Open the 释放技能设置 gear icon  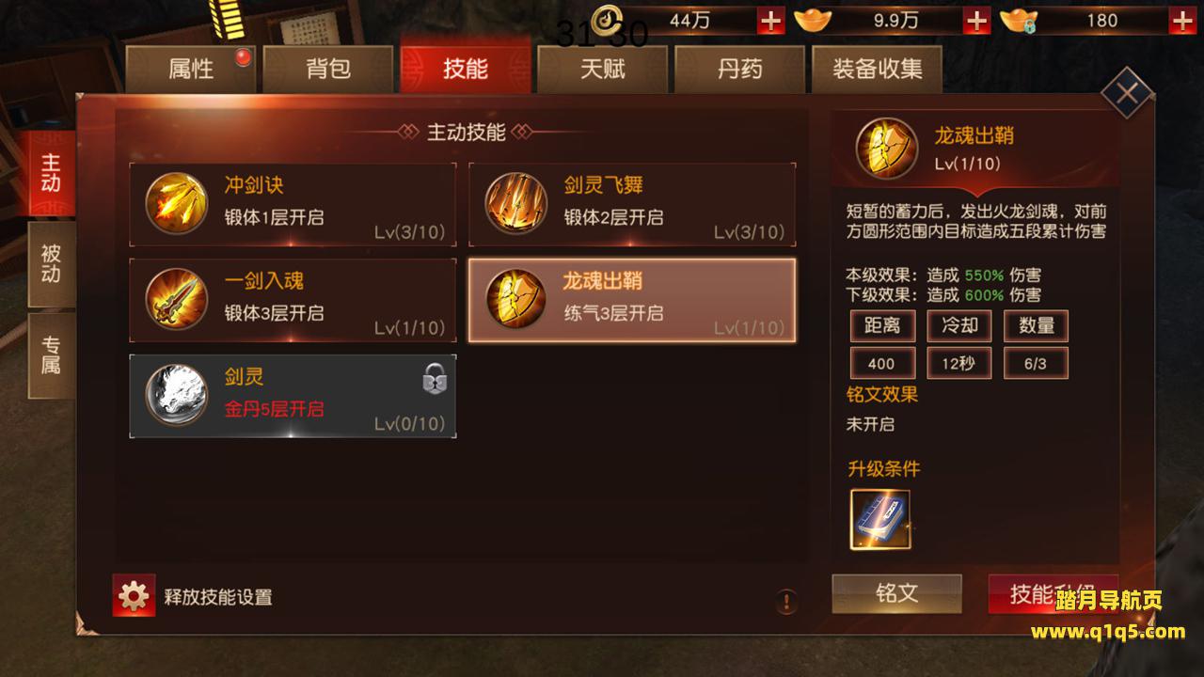tap(134, 596)
